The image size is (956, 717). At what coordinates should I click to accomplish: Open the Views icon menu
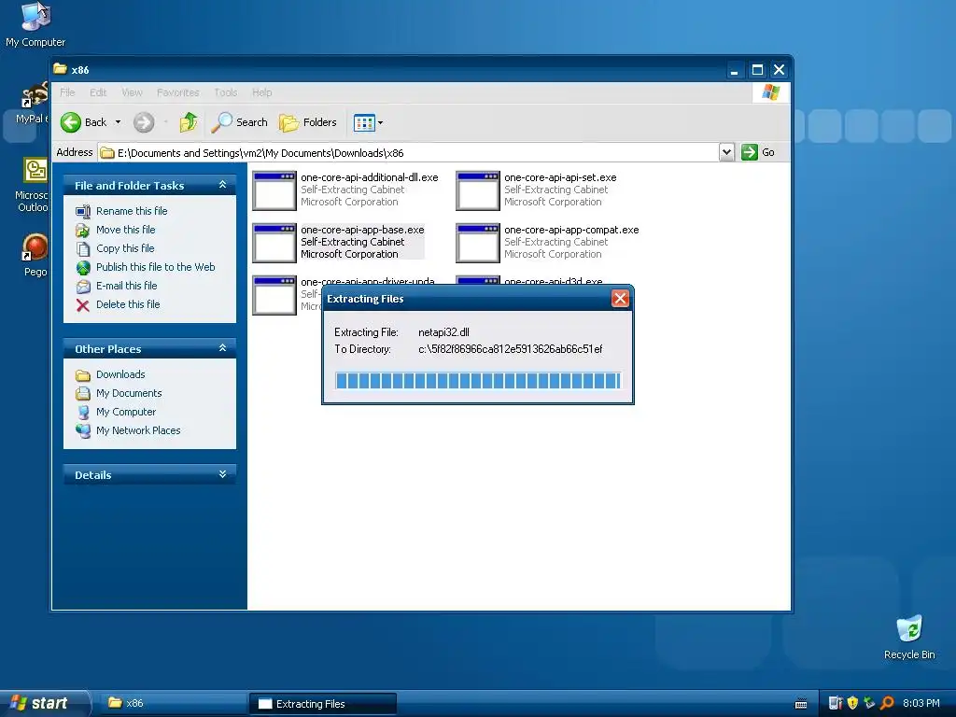(x=368, y=122)
